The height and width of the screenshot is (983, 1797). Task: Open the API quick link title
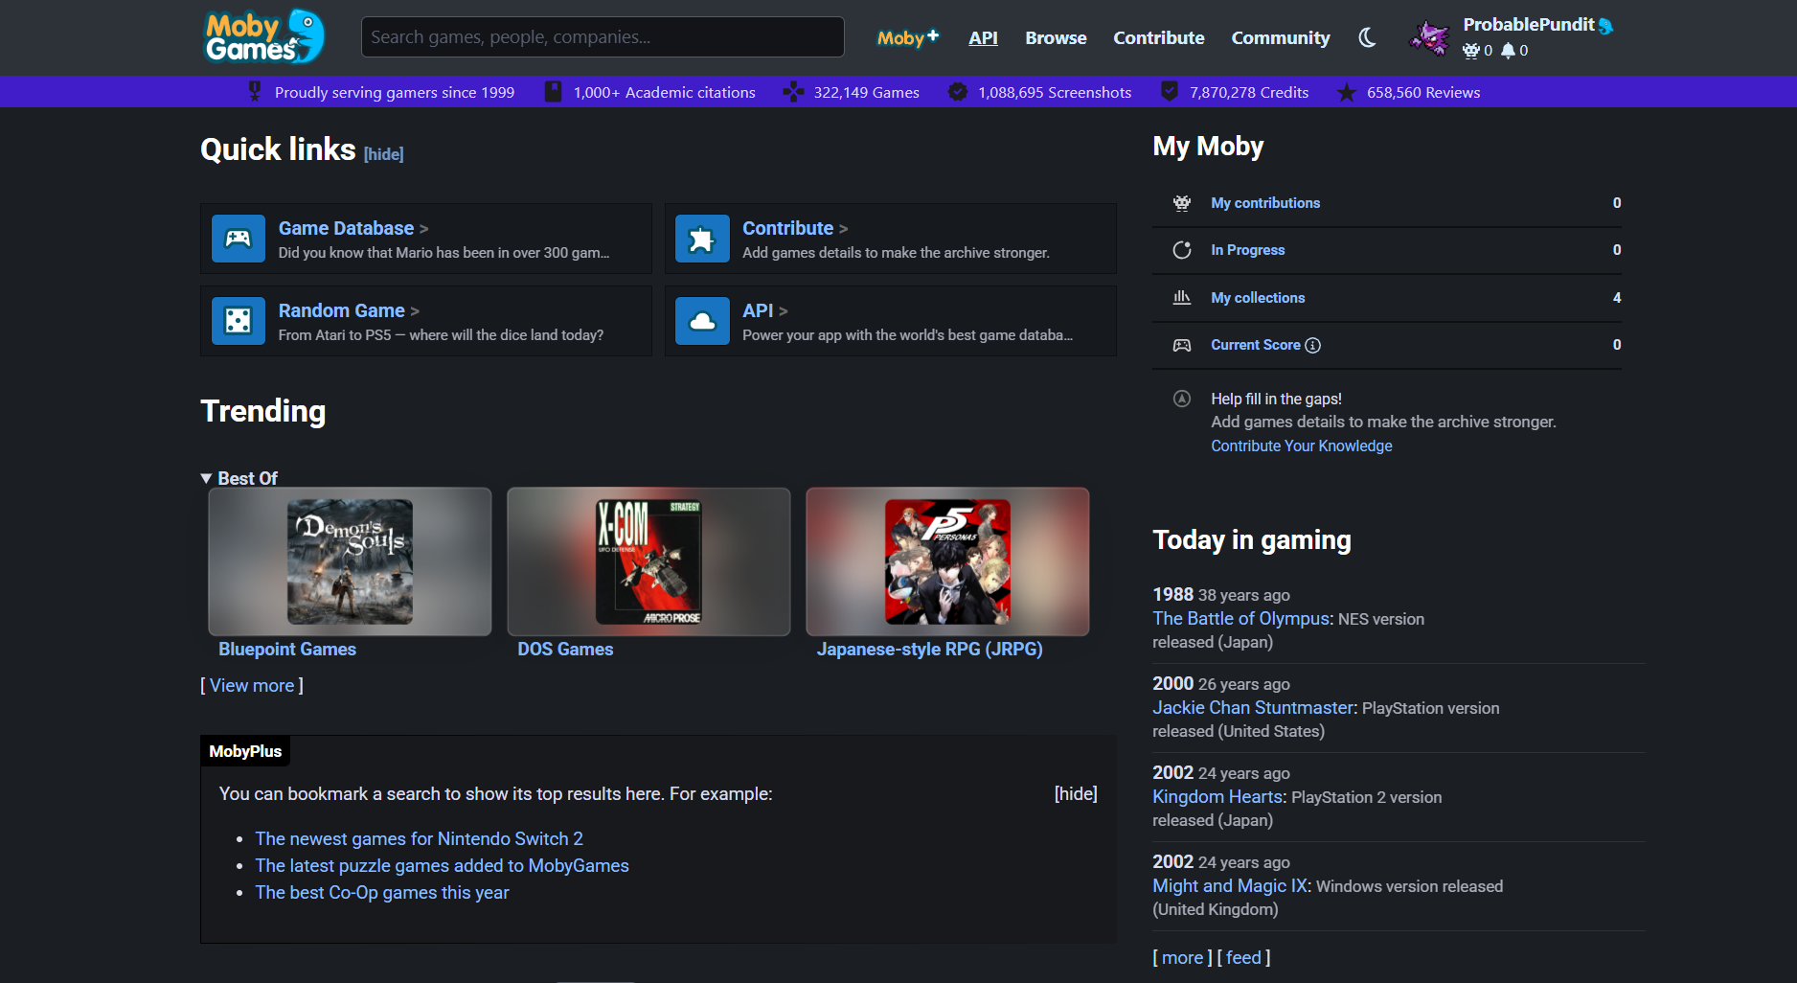click(x=758, y=310)
